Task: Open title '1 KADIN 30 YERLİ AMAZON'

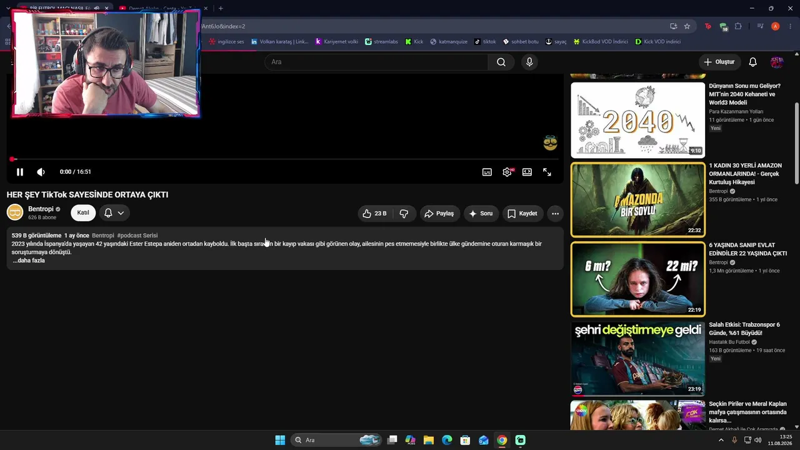Action: coord(745,174)
